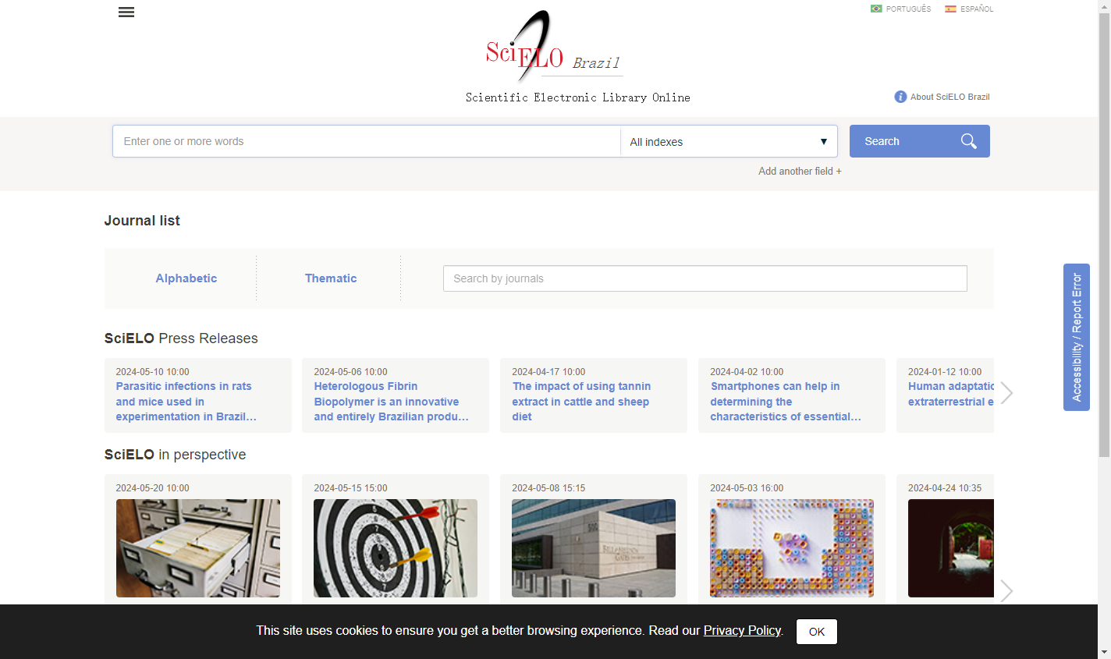This screenshot has width=1111, height=659.
Task: Click next arrow in perspective carousel
Action: pyautogui.click(x=1006, y=591)
